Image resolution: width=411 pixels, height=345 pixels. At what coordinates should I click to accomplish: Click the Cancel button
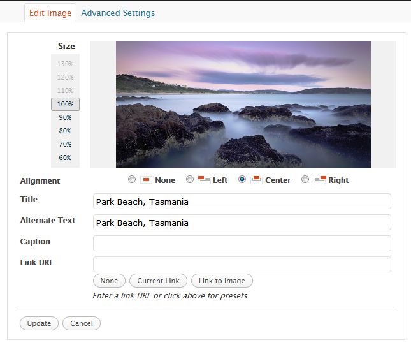click(x=82, y=323)
